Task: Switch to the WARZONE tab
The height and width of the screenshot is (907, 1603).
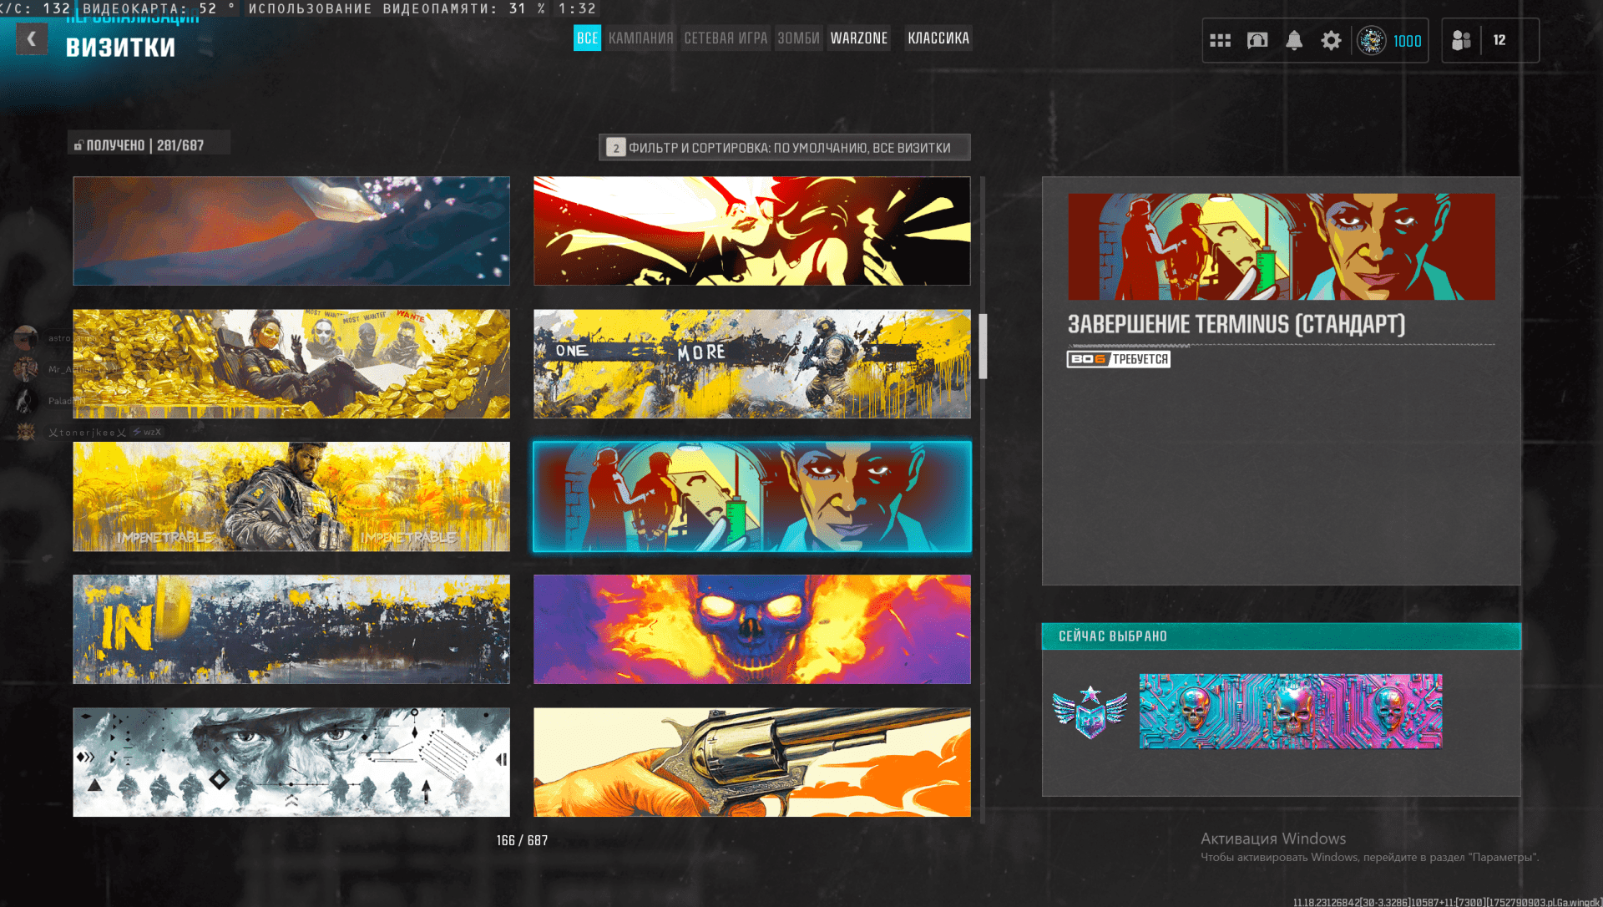Action: click(x=858, y=38)
